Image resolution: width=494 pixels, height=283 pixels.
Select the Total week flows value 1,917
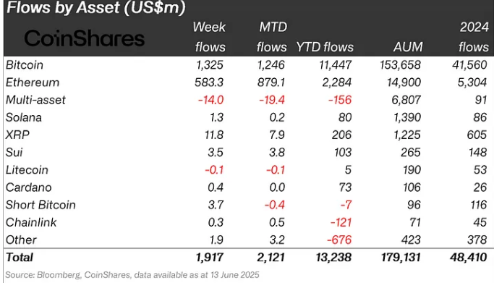tap(210, 258)
